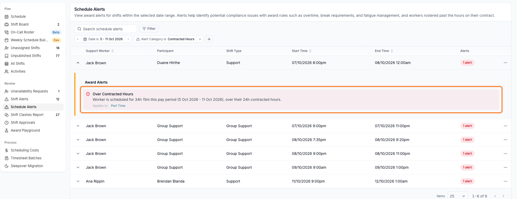Screen dimensions: 517x199
Task: Expand the Ana Rippin row
Action: pos(78,181)
